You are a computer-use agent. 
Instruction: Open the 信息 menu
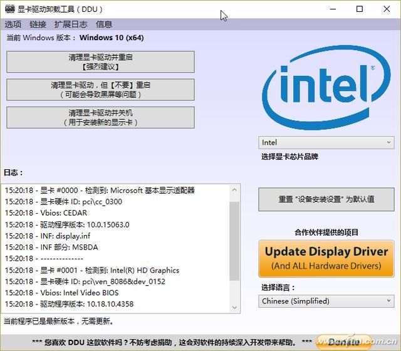click(x=104, y=24)
